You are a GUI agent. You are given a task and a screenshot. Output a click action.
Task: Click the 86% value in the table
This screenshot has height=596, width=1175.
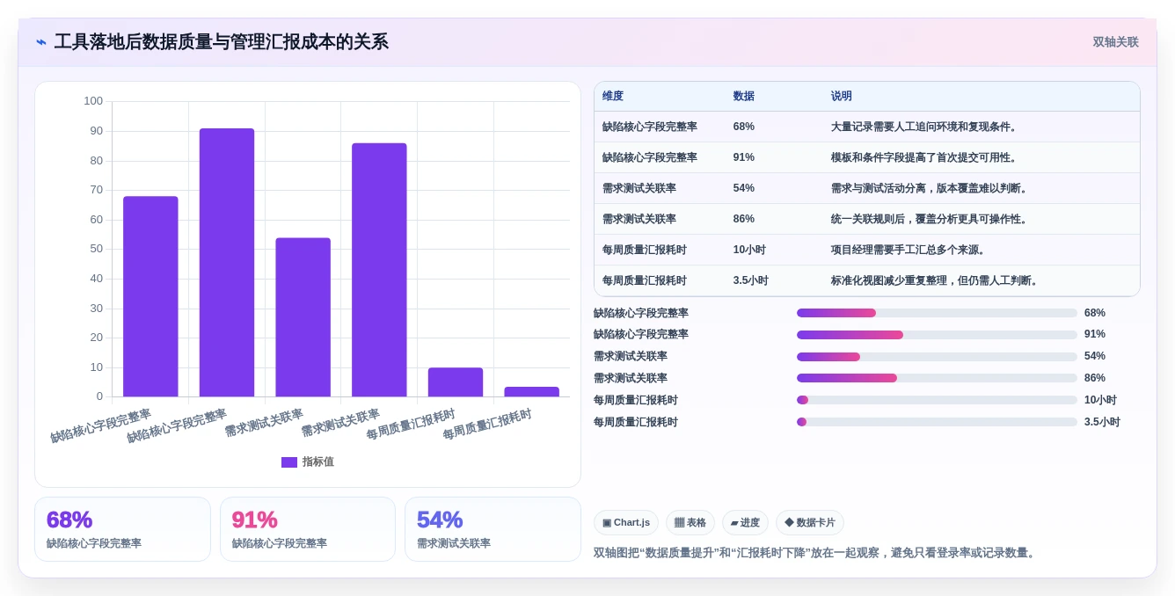point(744,219)
